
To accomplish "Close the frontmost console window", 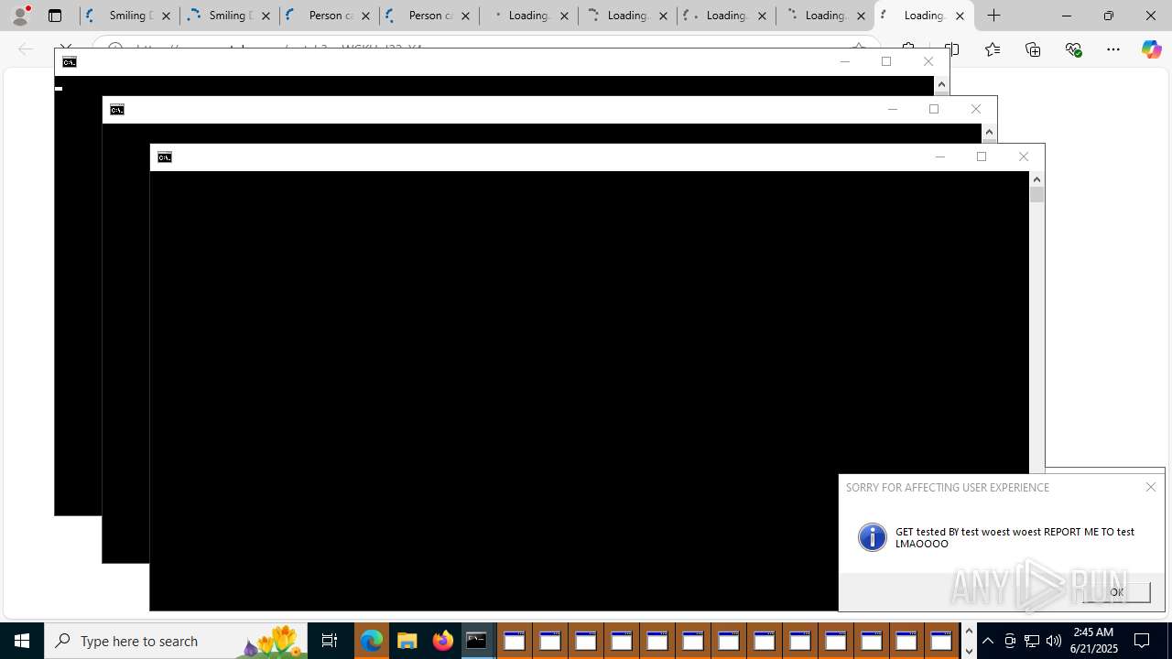I will tap(1024, 157).
